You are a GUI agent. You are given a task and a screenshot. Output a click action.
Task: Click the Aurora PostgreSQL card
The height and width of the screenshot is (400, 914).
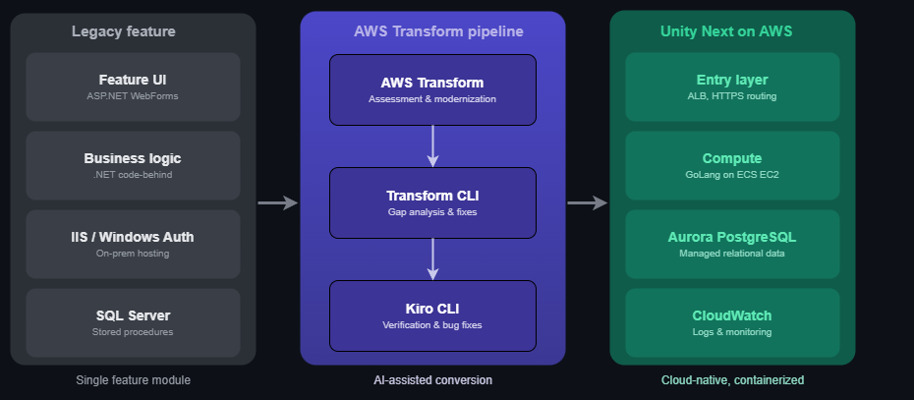pos(732,245)
